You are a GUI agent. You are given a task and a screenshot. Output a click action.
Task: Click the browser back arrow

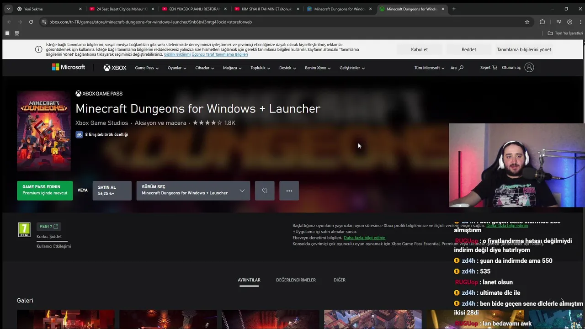tap(9, 22)
